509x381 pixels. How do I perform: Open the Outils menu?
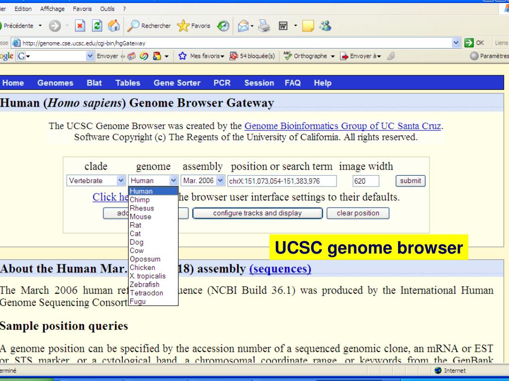107,9
